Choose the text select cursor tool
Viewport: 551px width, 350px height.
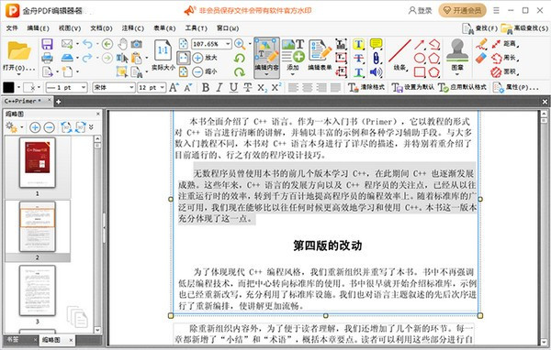coord(122,58)
